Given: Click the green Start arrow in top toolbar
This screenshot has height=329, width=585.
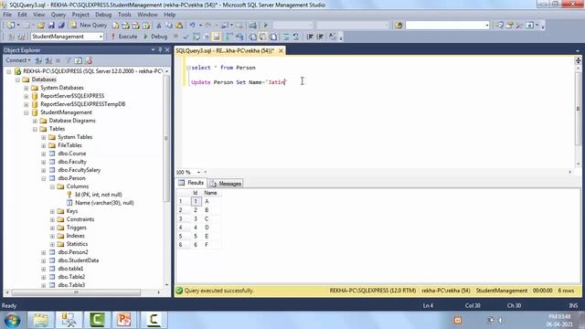Looking at the screenshot, I should click(266, 25).
